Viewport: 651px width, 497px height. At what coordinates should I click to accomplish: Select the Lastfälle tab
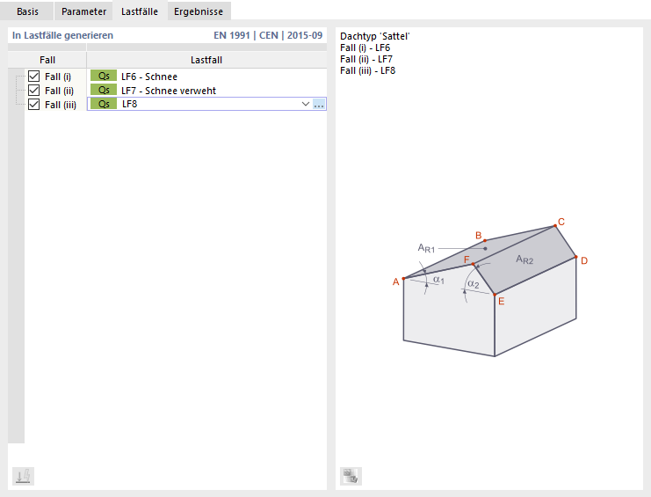pos(140,11)
